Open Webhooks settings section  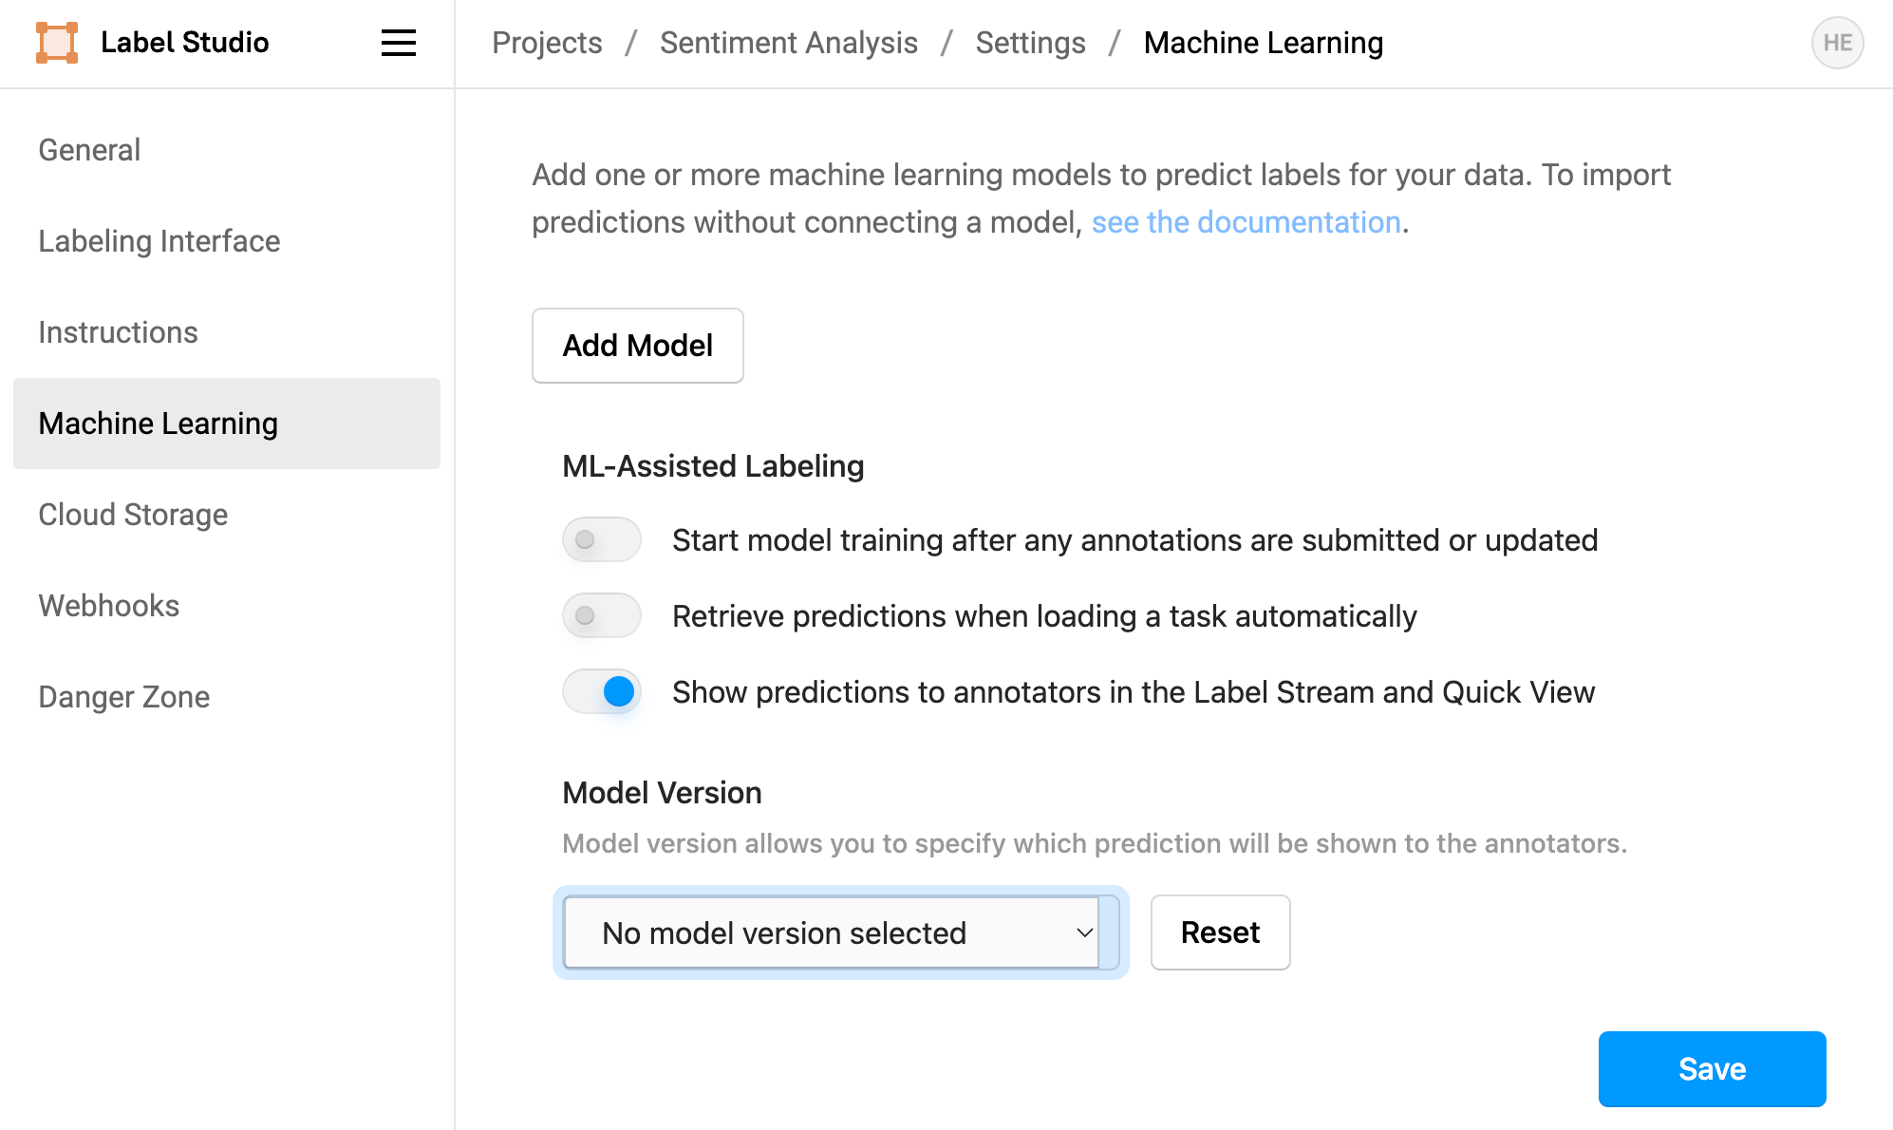(x=109, y=606)
